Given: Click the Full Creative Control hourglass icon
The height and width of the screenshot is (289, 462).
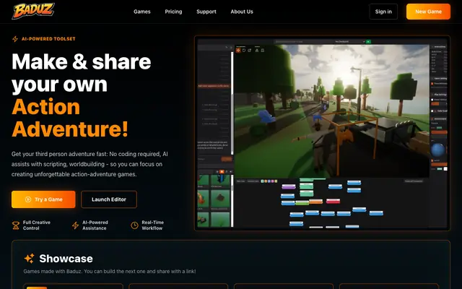Looking at the screenshot, I should click(16, 225).
